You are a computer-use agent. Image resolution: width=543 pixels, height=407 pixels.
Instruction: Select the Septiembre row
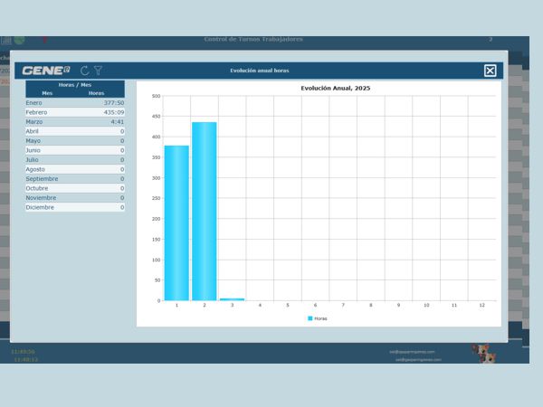click(75, 179)
